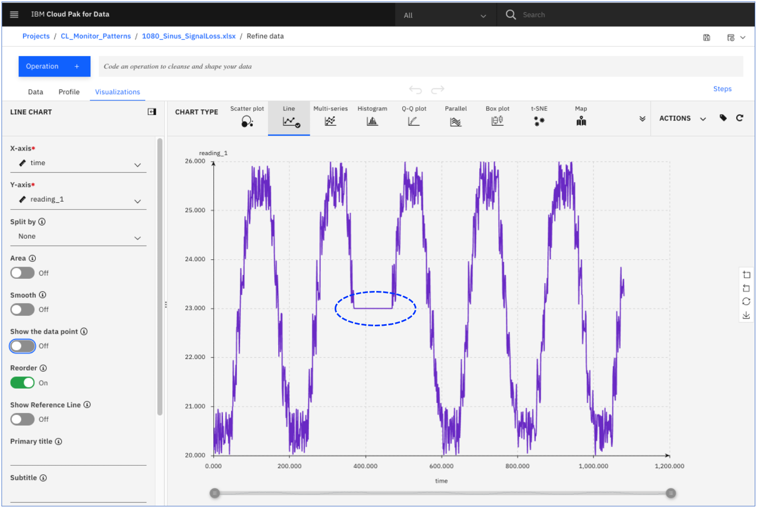760x509 pixels.
Task: Collapse the Line Chart side panel icon
Action: pos(152,112)
